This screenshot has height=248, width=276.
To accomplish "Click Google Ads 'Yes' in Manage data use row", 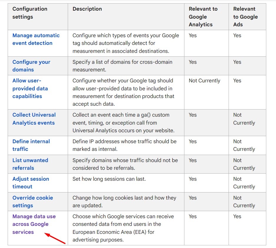I will (x=237, y=216).
